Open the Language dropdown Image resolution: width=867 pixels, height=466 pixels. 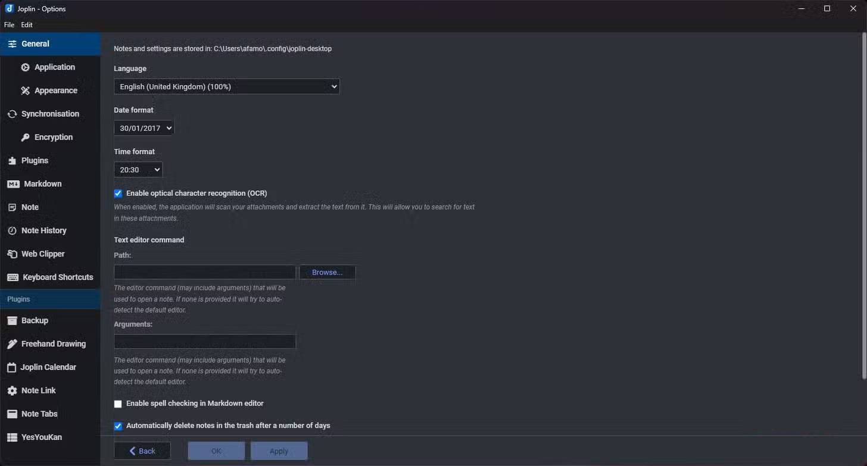coord(226,87)
